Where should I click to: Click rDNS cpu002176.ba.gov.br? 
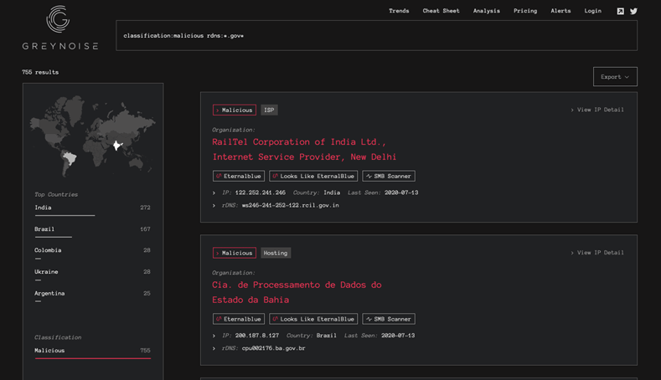tap(274, 348)
